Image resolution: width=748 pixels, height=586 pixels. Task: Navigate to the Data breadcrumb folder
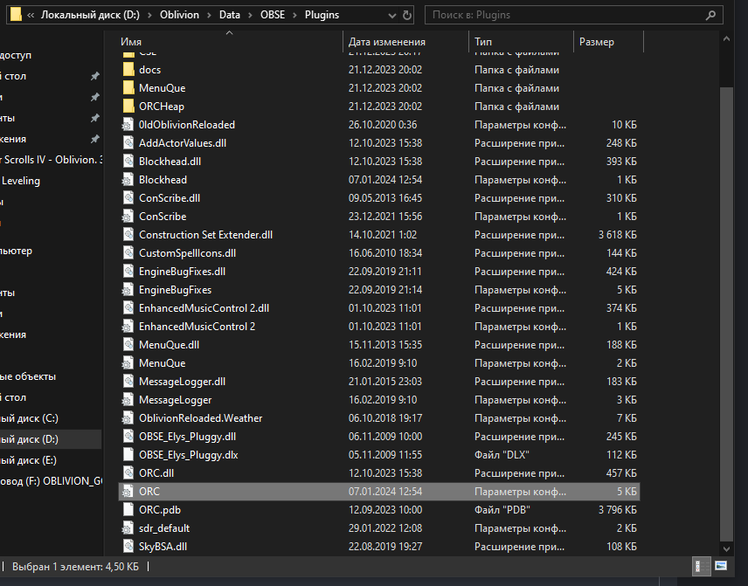pyautogui.click(x=230, y=15)
